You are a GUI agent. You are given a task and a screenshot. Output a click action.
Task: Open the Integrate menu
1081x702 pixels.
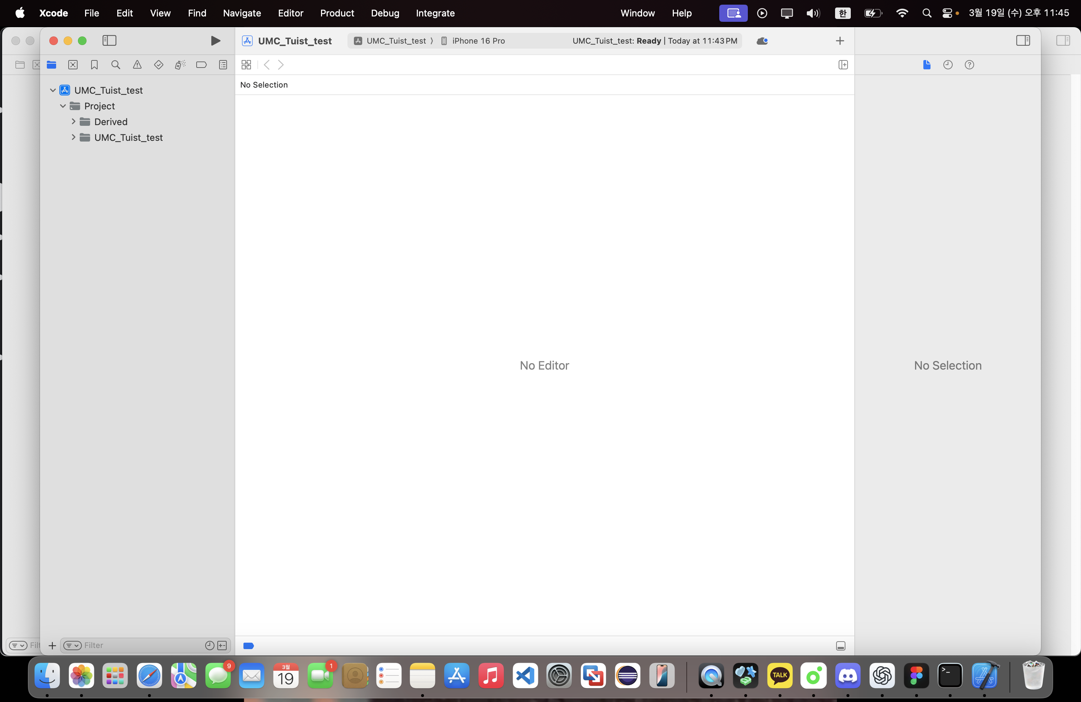[435, 13]
